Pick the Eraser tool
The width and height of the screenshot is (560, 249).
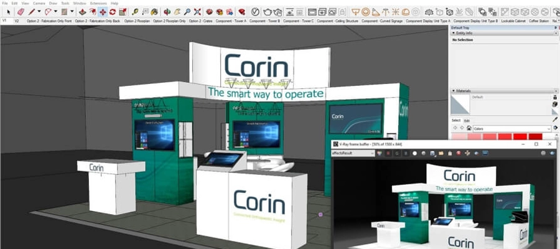20,12
